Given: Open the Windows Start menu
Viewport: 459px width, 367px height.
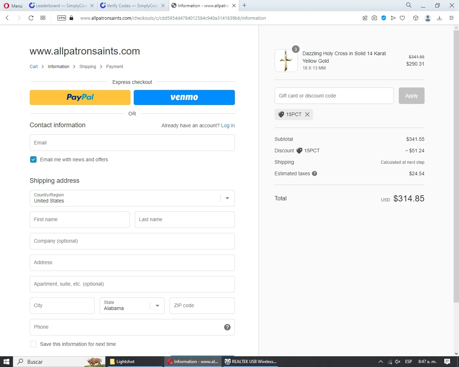Looking at the screenshot, I should click(6, 362).
